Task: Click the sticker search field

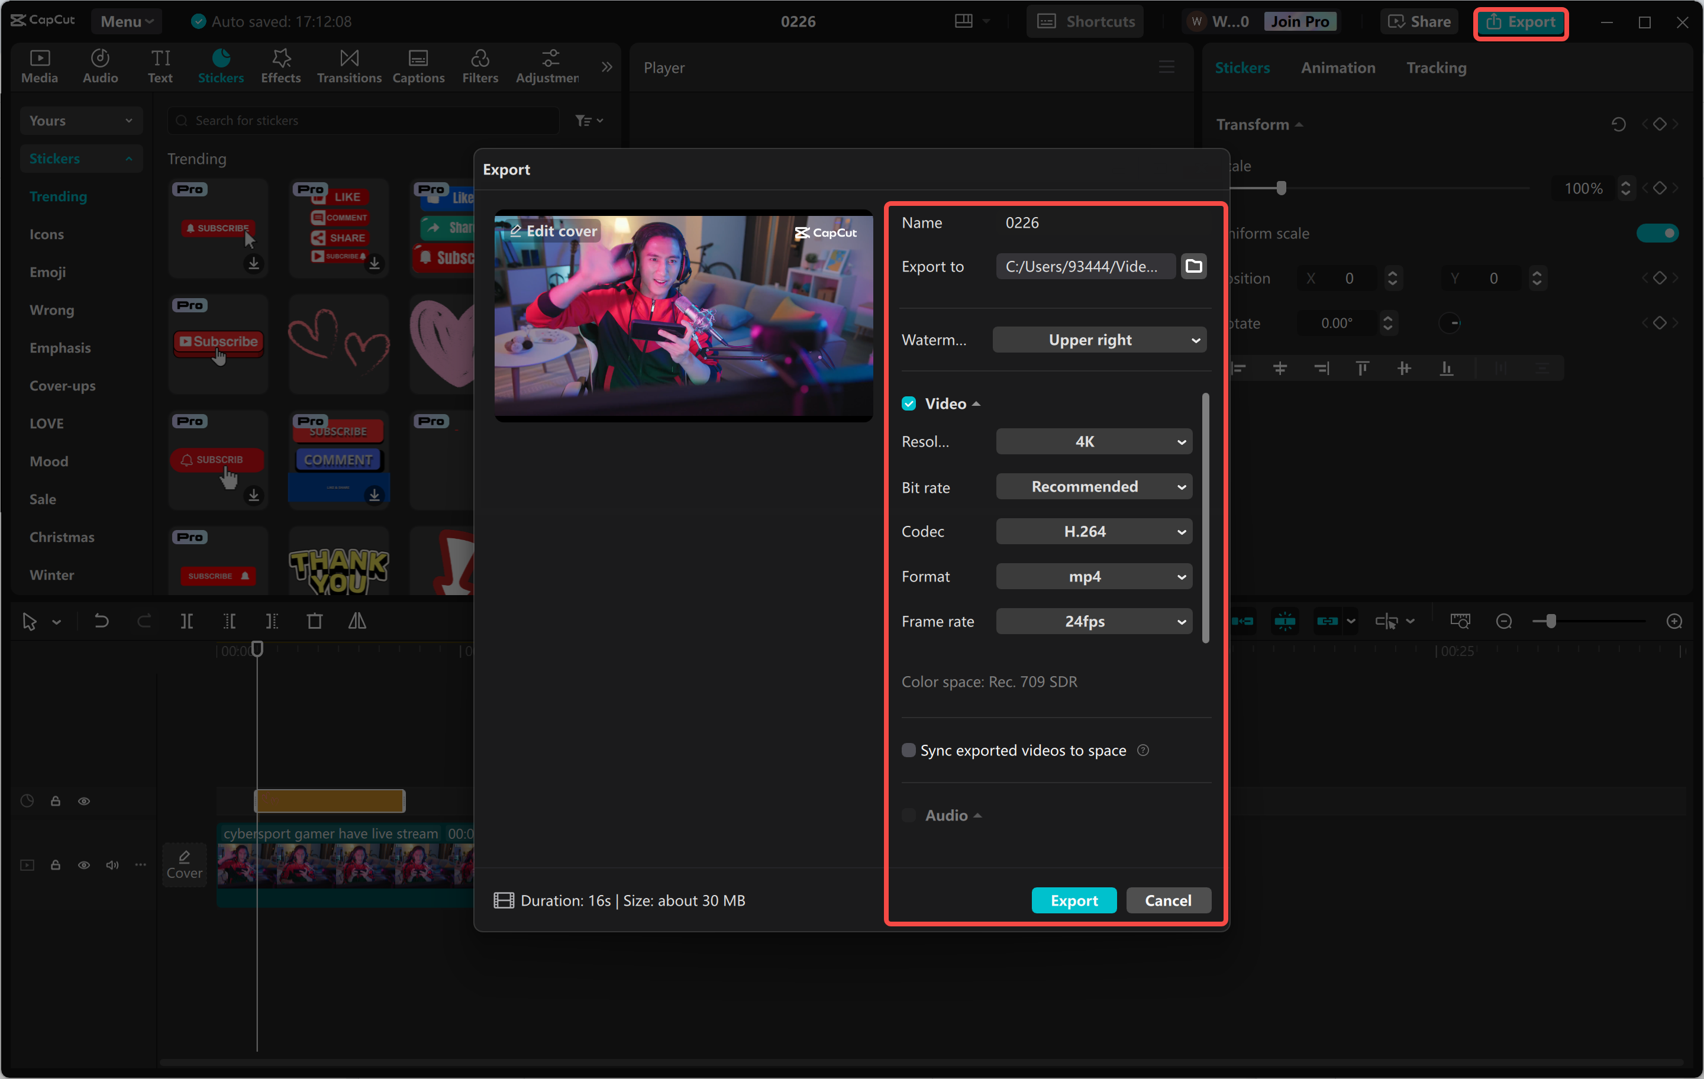Action: (x=362, y=120)
